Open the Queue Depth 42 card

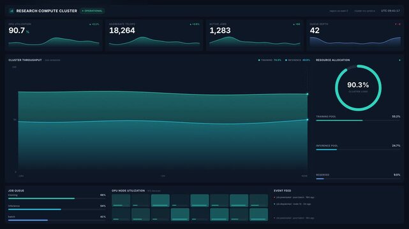tap(355, 35)
